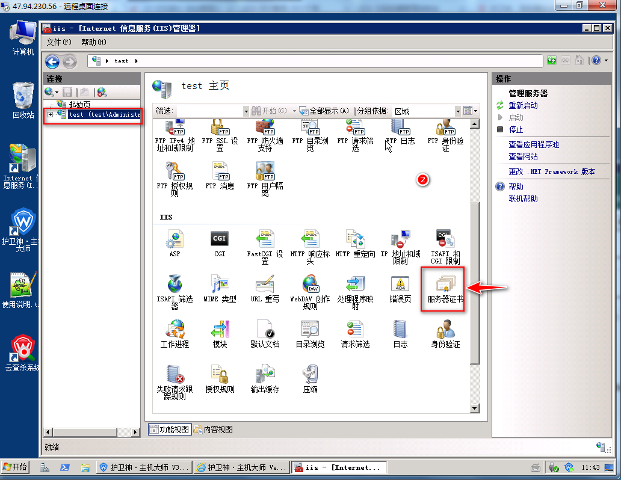Click the 查看应用程序池 link
The height and width of the screenshot is (480, 621).
tap(534, 144)
